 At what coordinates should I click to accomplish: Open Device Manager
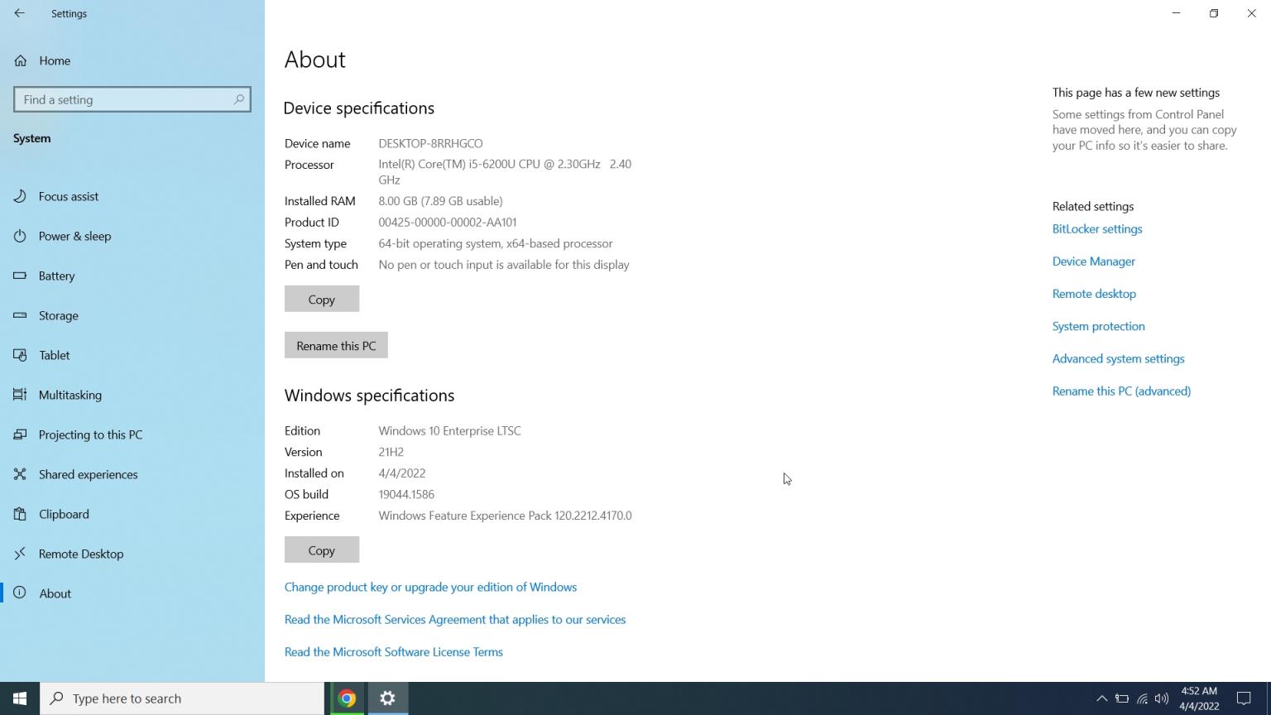[x=1093, y=261]
